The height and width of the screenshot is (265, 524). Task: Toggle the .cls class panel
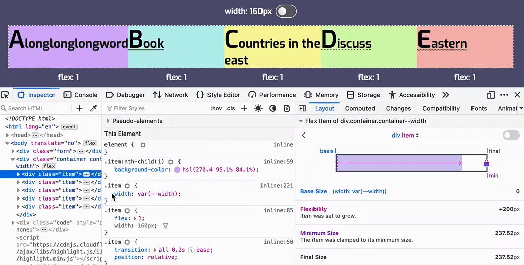click(x=230, y=108)
